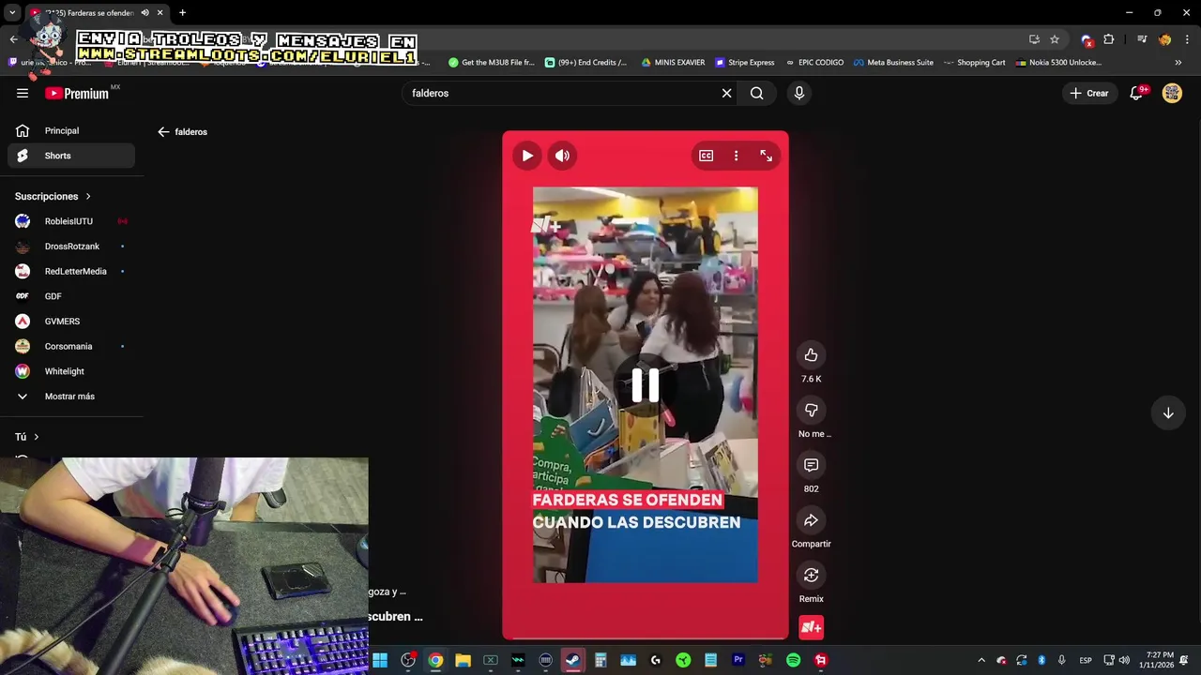1201x675 pixels.
Task: Select Principal in sidebar
Action: 71,130
